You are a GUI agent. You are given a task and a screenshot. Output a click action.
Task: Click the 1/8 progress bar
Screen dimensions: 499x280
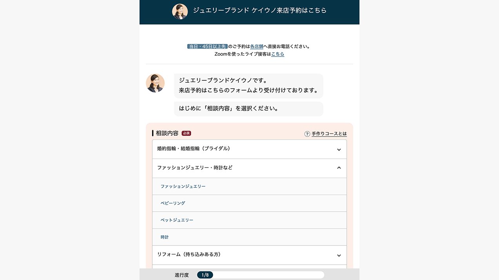260,275
